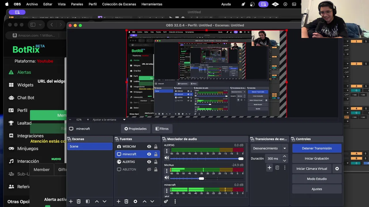Open Apple menu in macOS menu bar
The image size is (369, 207).
(7, 4)
